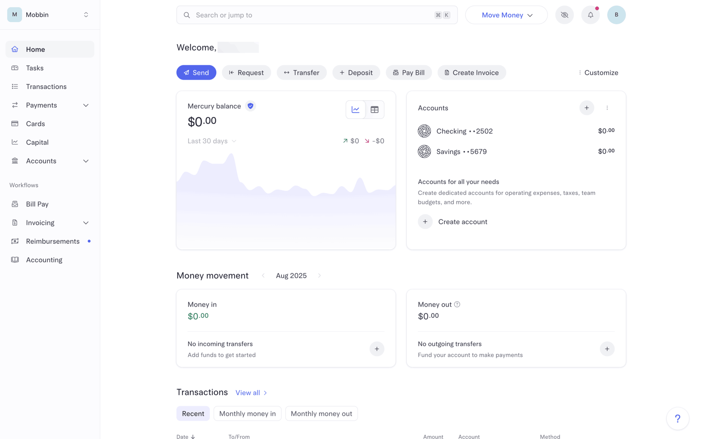Click the To/From column header
The width and height of the screenshot is (702, 439).
pyautogui.click(x=239, y=436)
